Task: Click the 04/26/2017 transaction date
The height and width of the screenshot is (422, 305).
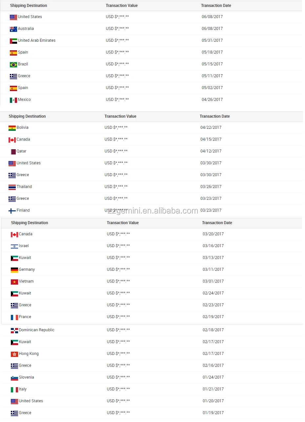Action: 212,100
